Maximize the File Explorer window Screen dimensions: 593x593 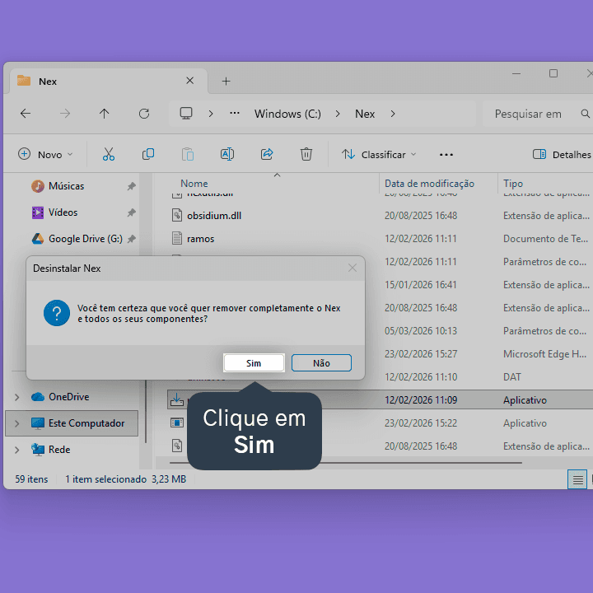553,73
